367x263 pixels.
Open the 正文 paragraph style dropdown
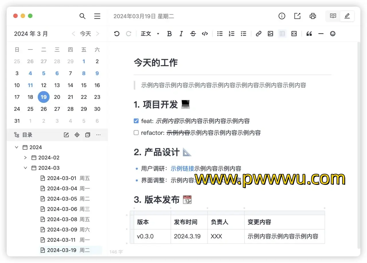(x=150, y=34)
